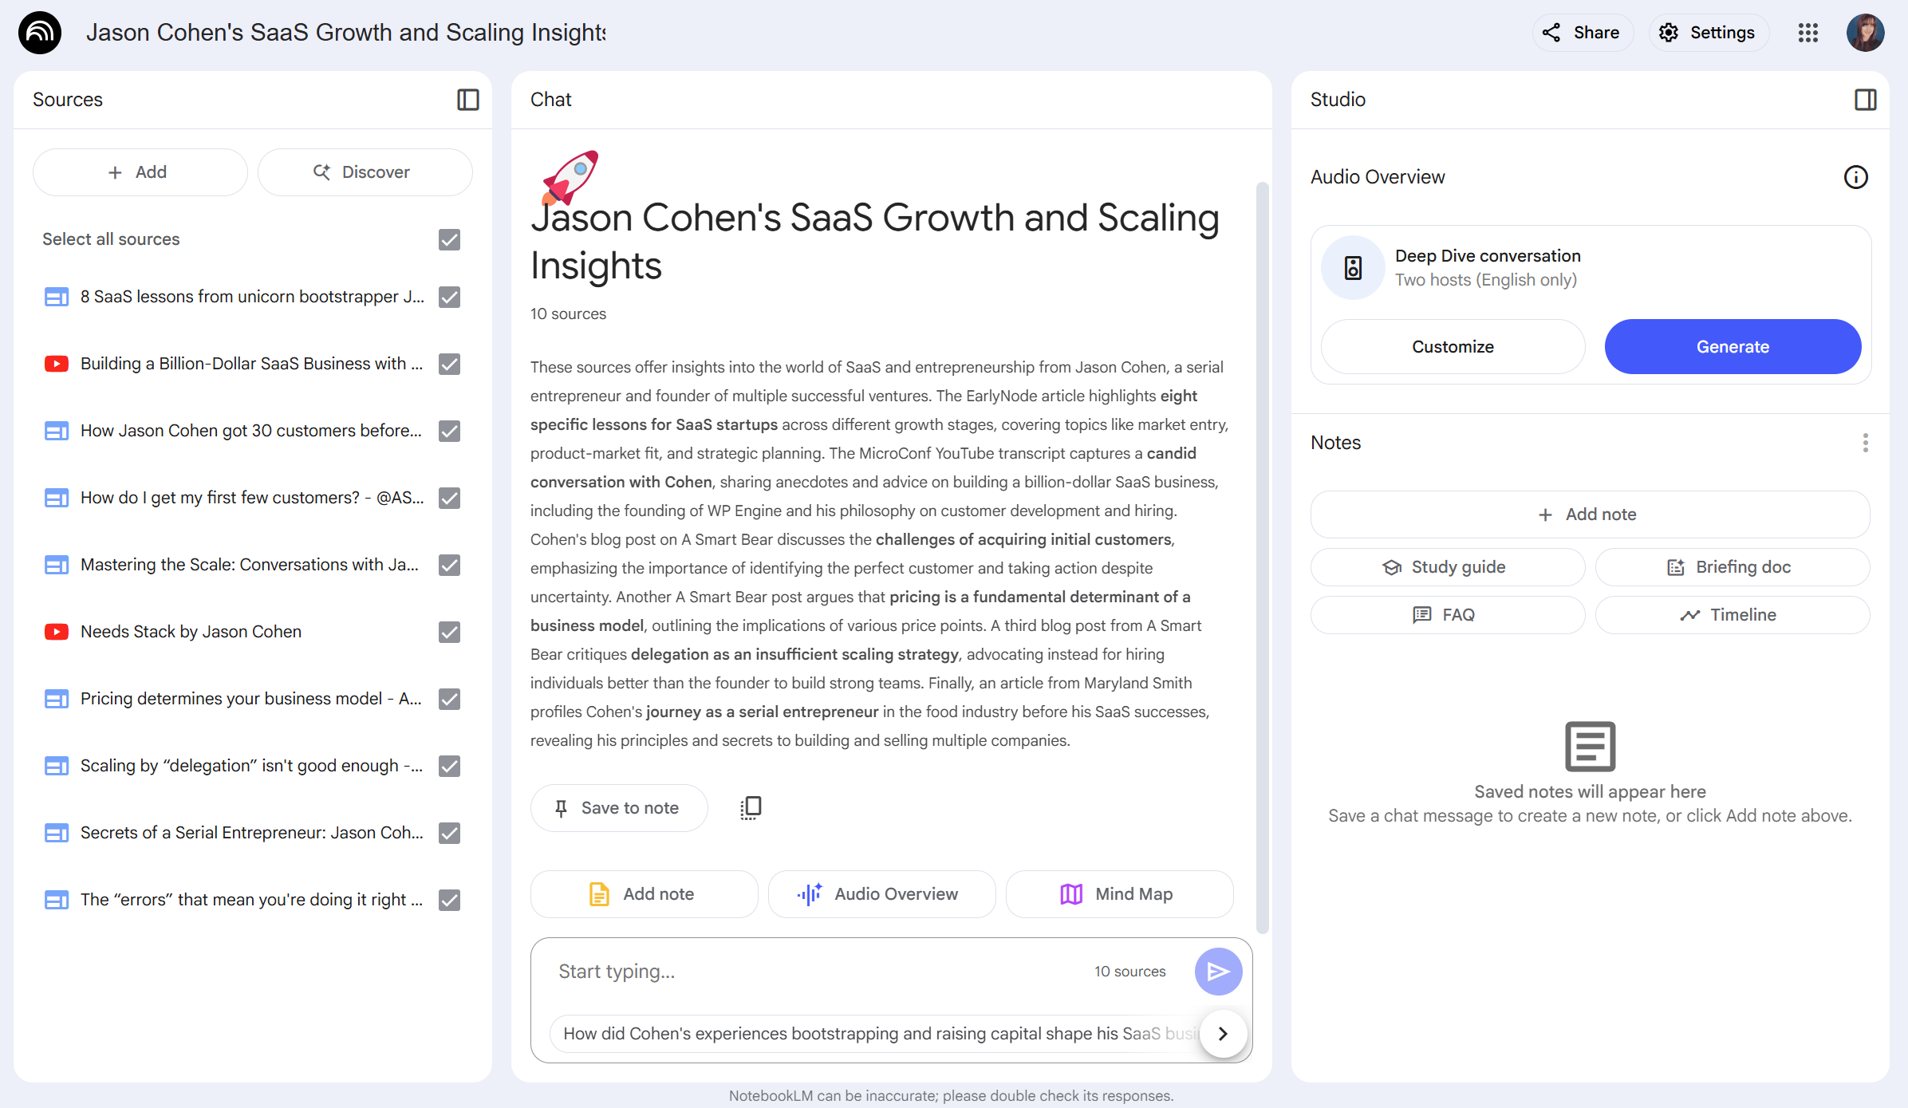Image resolution: width=1908 pixels, height=1108 pixels.
Task: Copy summary with the copy icon
Action: (751, 808)
